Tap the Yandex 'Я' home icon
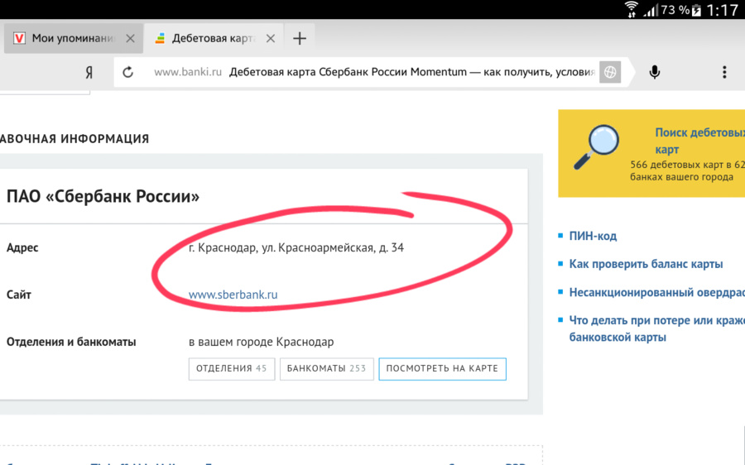The width and height of the screenshot is (745, 465). (89, 72)
